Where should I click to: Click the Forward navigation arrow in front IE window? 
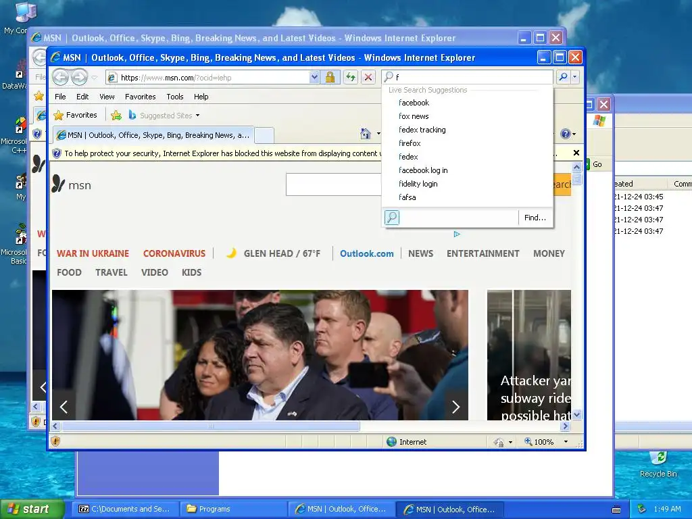[x=80, y=77]
